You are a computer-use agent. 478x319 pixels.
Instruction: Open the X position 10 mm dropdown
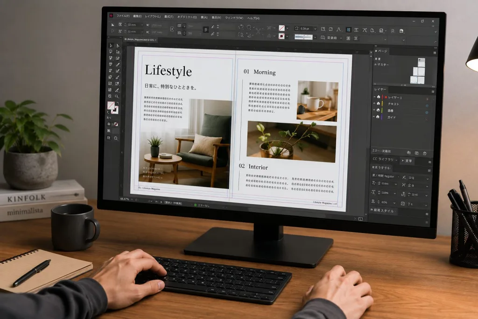tap(142, 25)
